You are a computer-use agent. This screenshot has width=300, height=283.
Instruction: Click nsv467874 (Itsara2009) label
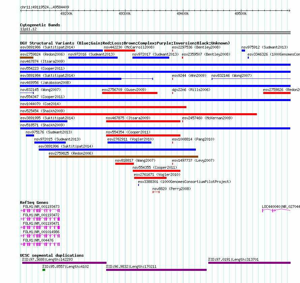[x=42, y=61]
